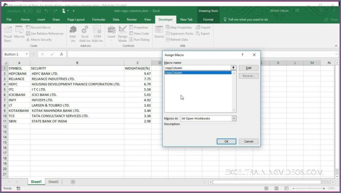Screen dimensions: 341x193
Task: Switch to the Insert tab
Action: 41,19
